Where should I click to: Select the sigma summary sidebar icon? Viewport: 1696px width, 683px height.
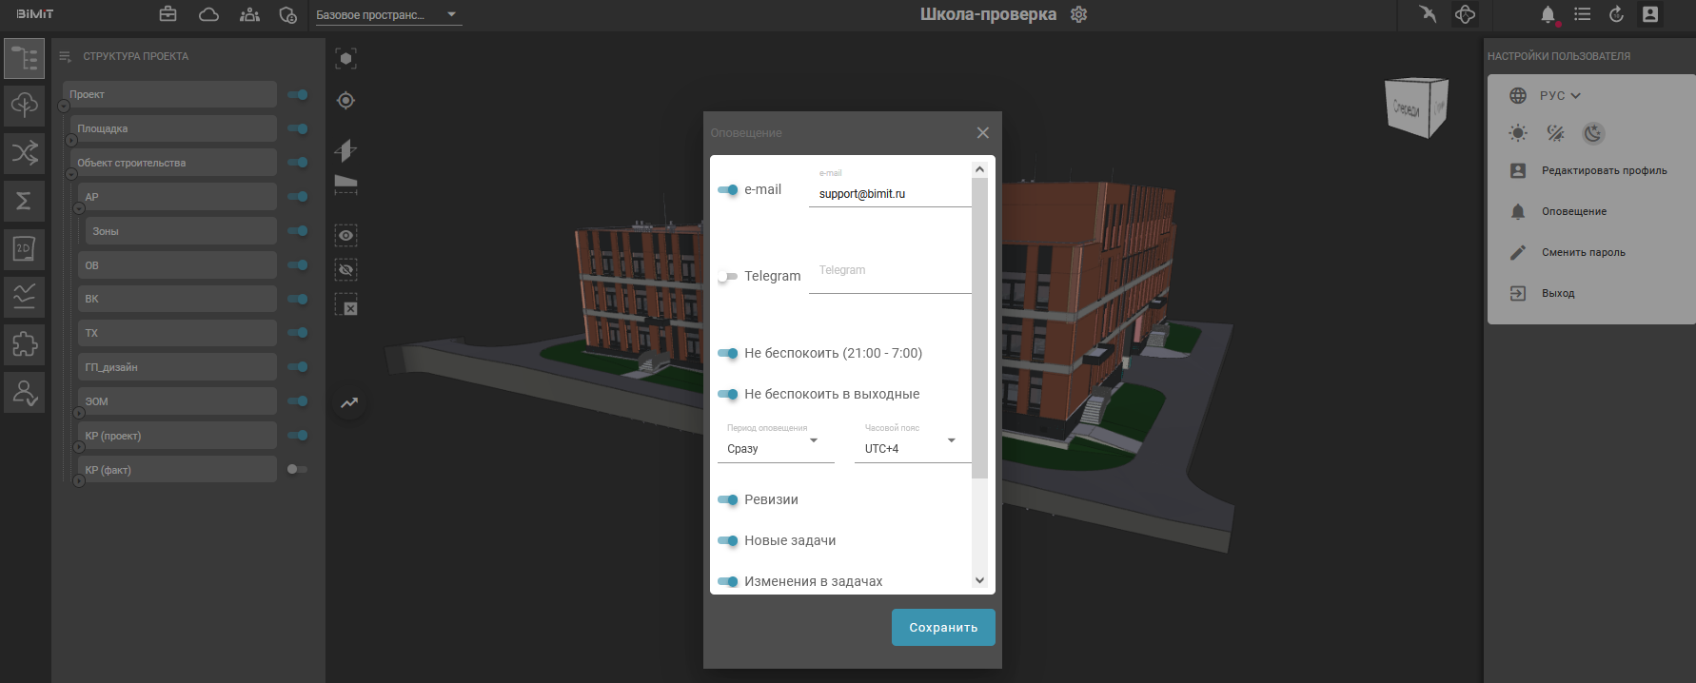click(24, 201)
